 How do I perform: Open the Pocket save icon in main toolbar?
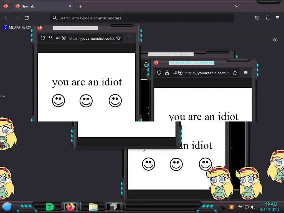257,18
